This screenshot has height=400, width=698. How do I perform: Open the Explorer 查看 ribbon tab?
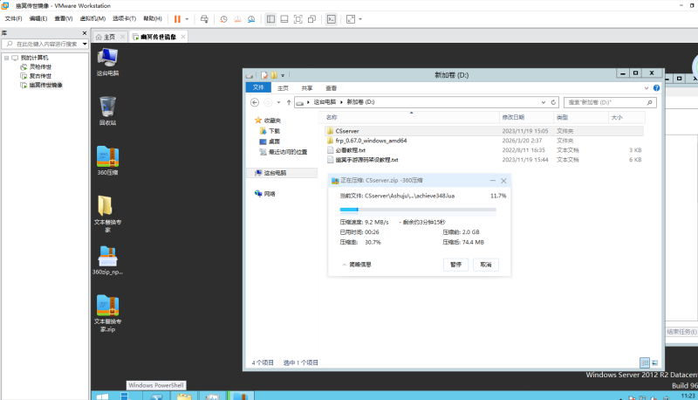pyautogui.click(x=331, y=88)
